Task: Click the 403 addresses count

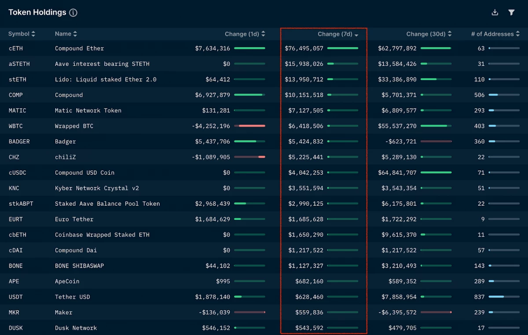Action: tap(480, 126)
